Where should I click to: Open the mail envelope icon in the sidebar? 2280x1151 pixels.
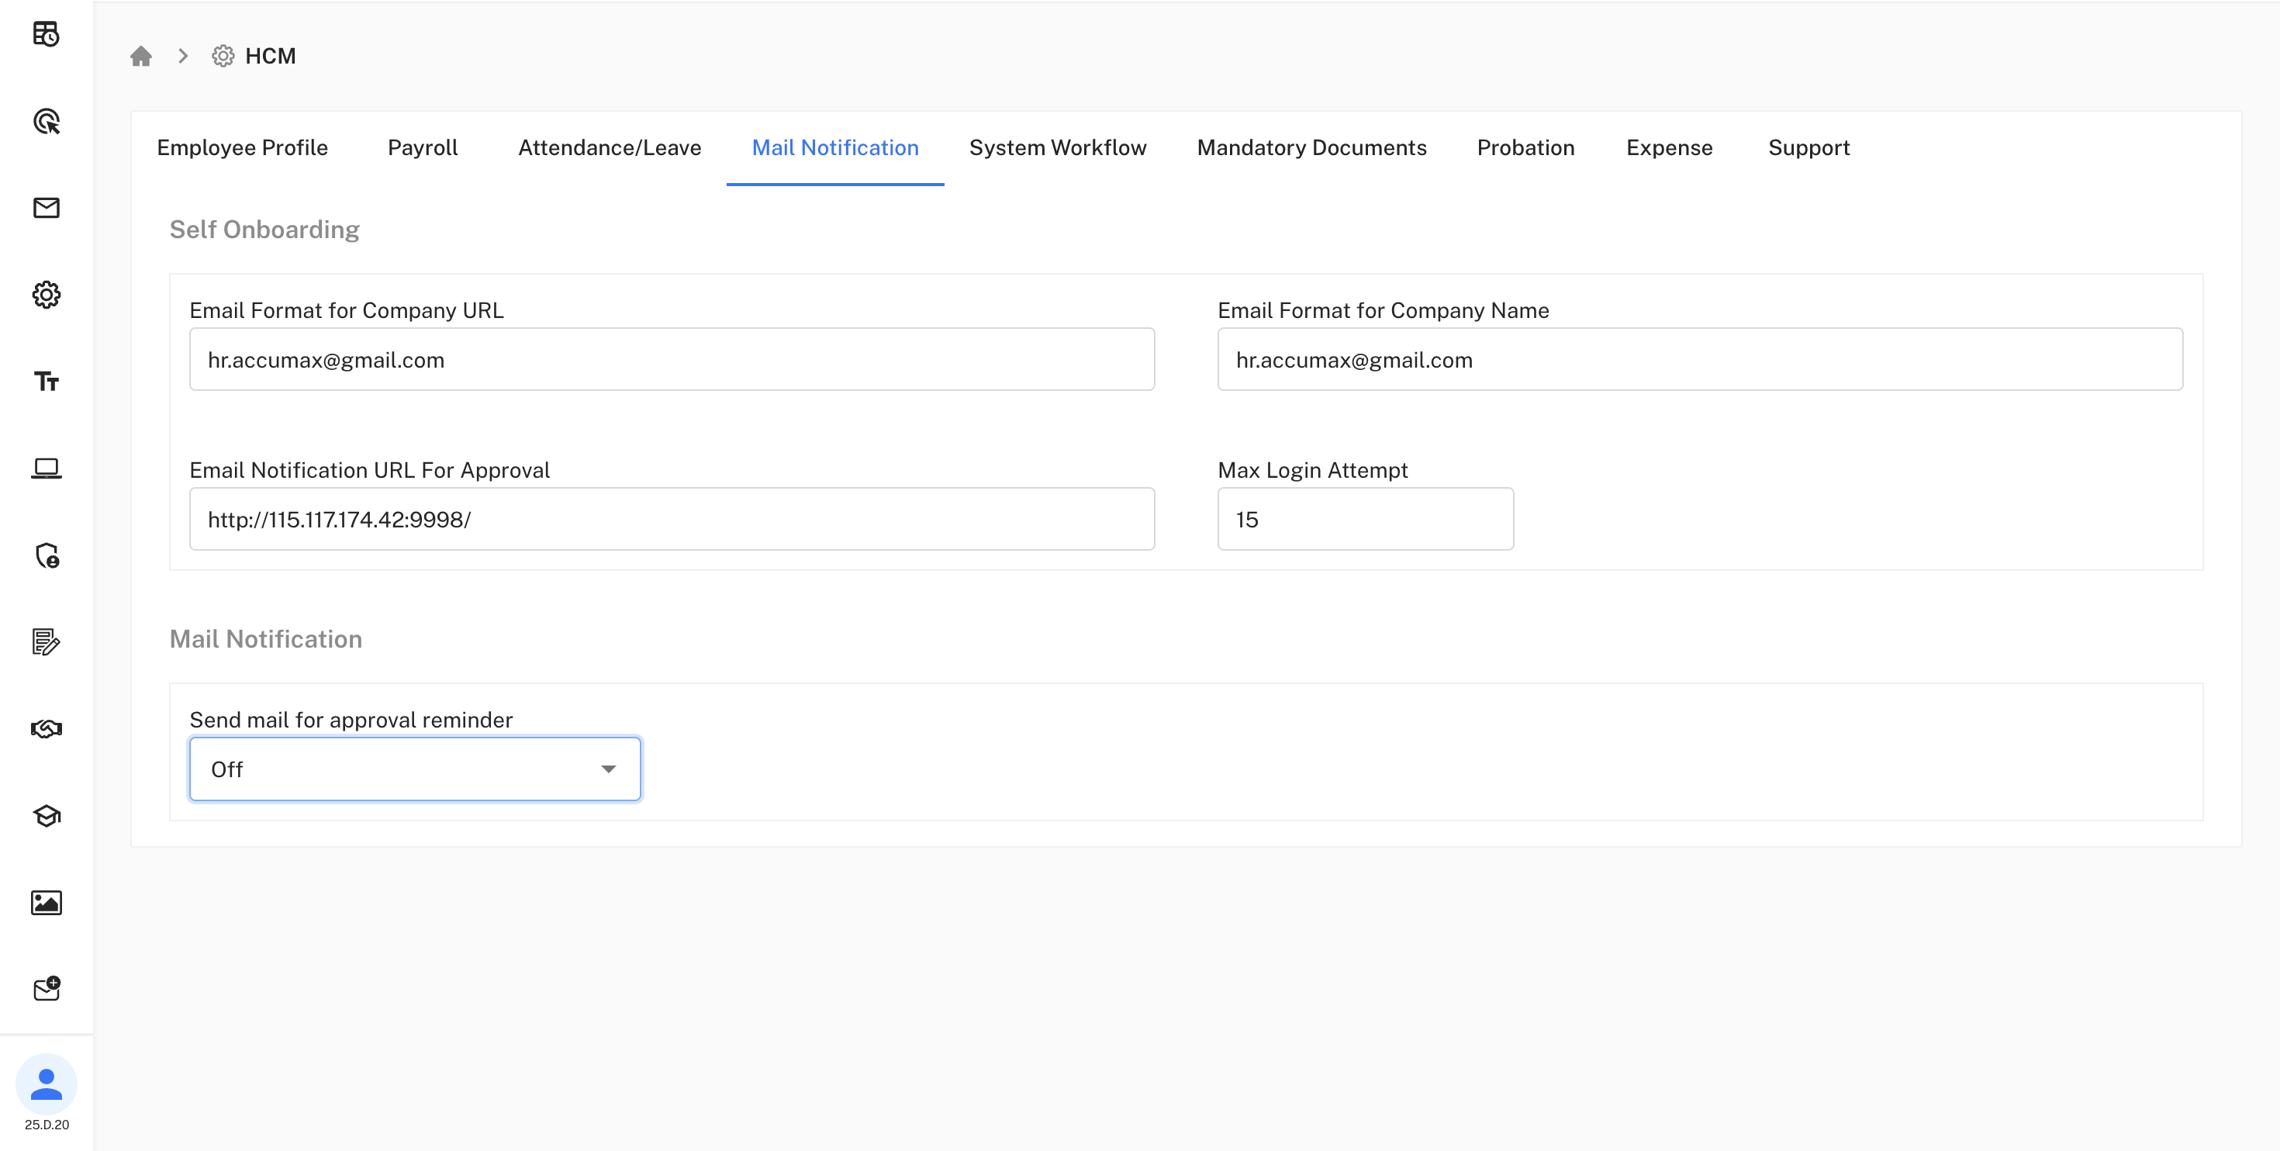tap(46, 208)
